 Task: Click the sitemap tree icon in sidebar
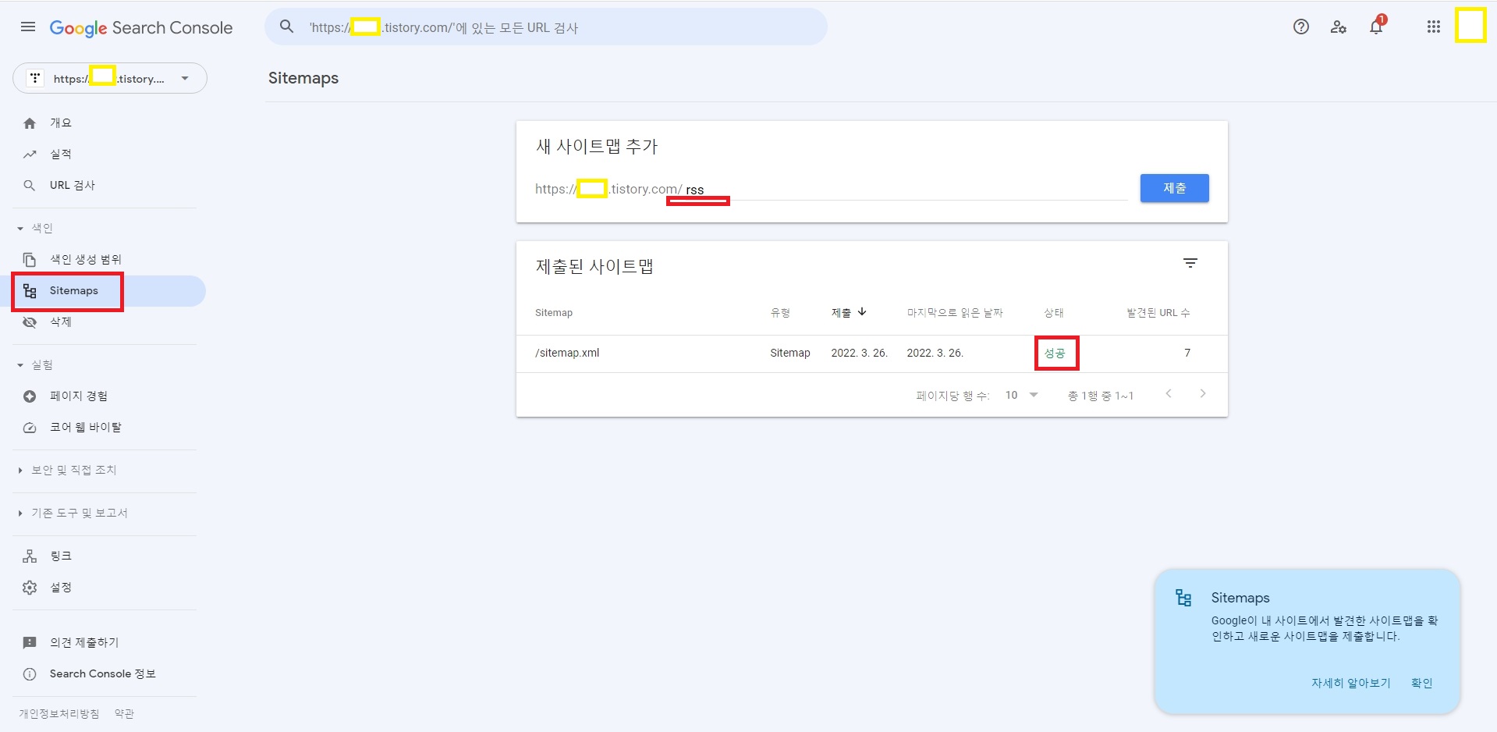click(30, 291)
